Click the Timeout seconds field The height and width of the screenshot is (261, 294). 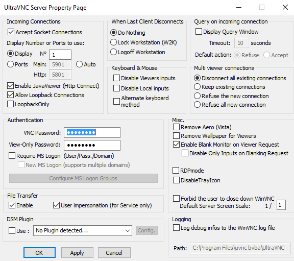click(x=241, y=43)
